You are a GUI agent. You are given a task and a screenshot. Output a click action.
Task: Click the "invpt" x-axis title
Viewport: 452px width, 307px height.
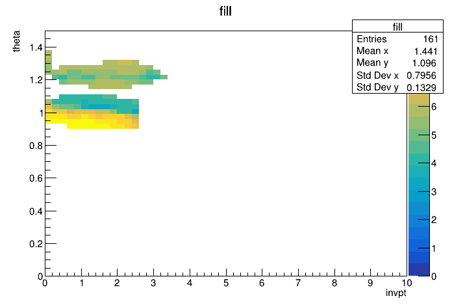[396, 293]
